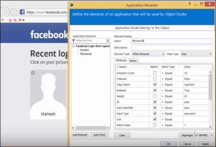Click the Application Explorer horizontal scrollbar
This screenshot has width=216, height=147.
pos(91,128)
